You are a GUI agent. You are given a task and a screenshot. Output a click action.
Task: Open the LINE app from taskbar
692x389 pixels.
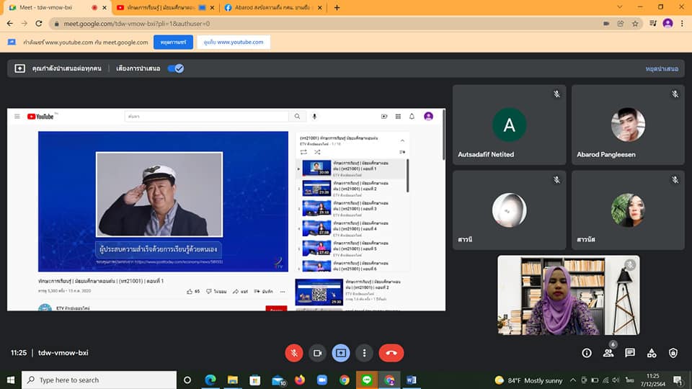(x=367, y=380)
